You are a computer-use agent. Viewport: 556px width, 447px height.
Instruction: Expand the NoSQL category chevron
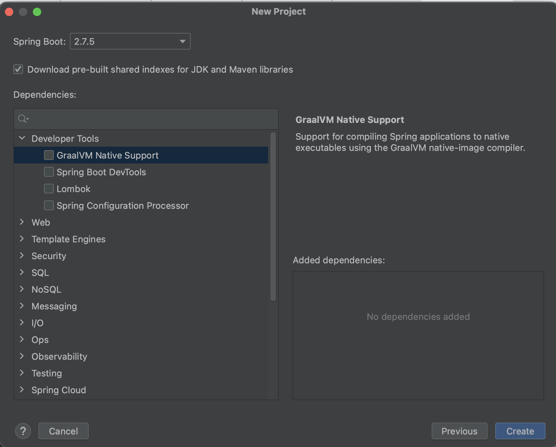click(22, 289)
